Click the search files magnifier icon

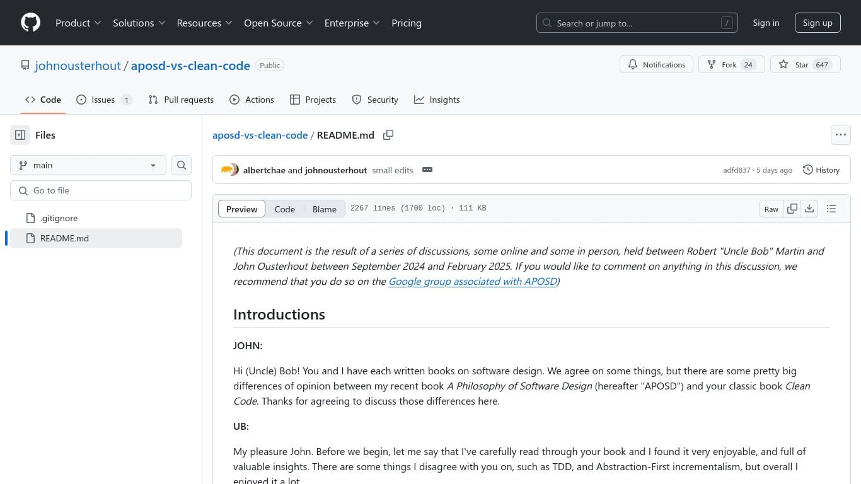coord(182,165)
